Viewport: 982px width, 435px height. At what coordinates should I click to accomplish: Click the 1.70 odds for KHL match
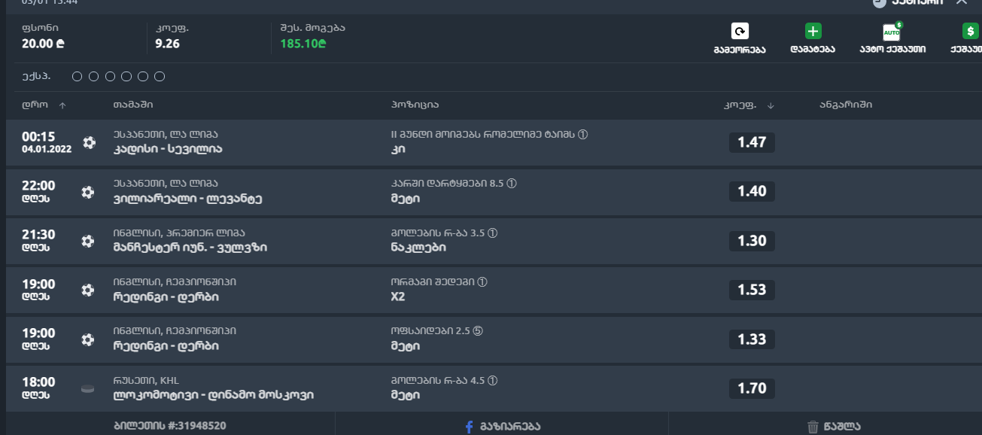tap(751, 388)
